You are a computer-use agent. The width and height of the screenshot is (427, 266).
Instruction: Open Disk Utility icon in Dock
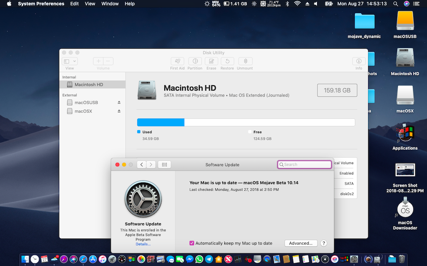[378, 259]
